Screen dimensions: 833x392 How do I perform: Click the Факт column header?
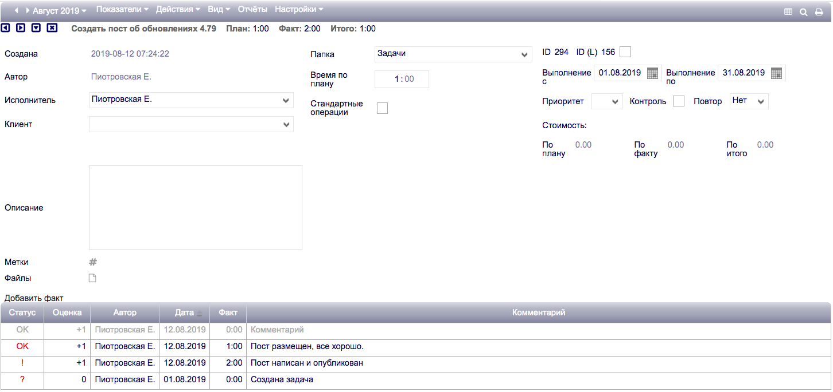pyautogui.click(x=228, y=312)
